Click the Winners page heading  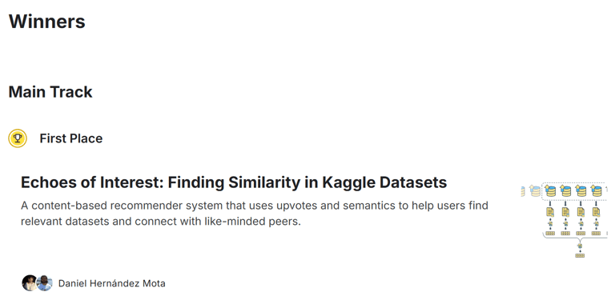coord(47,21)
